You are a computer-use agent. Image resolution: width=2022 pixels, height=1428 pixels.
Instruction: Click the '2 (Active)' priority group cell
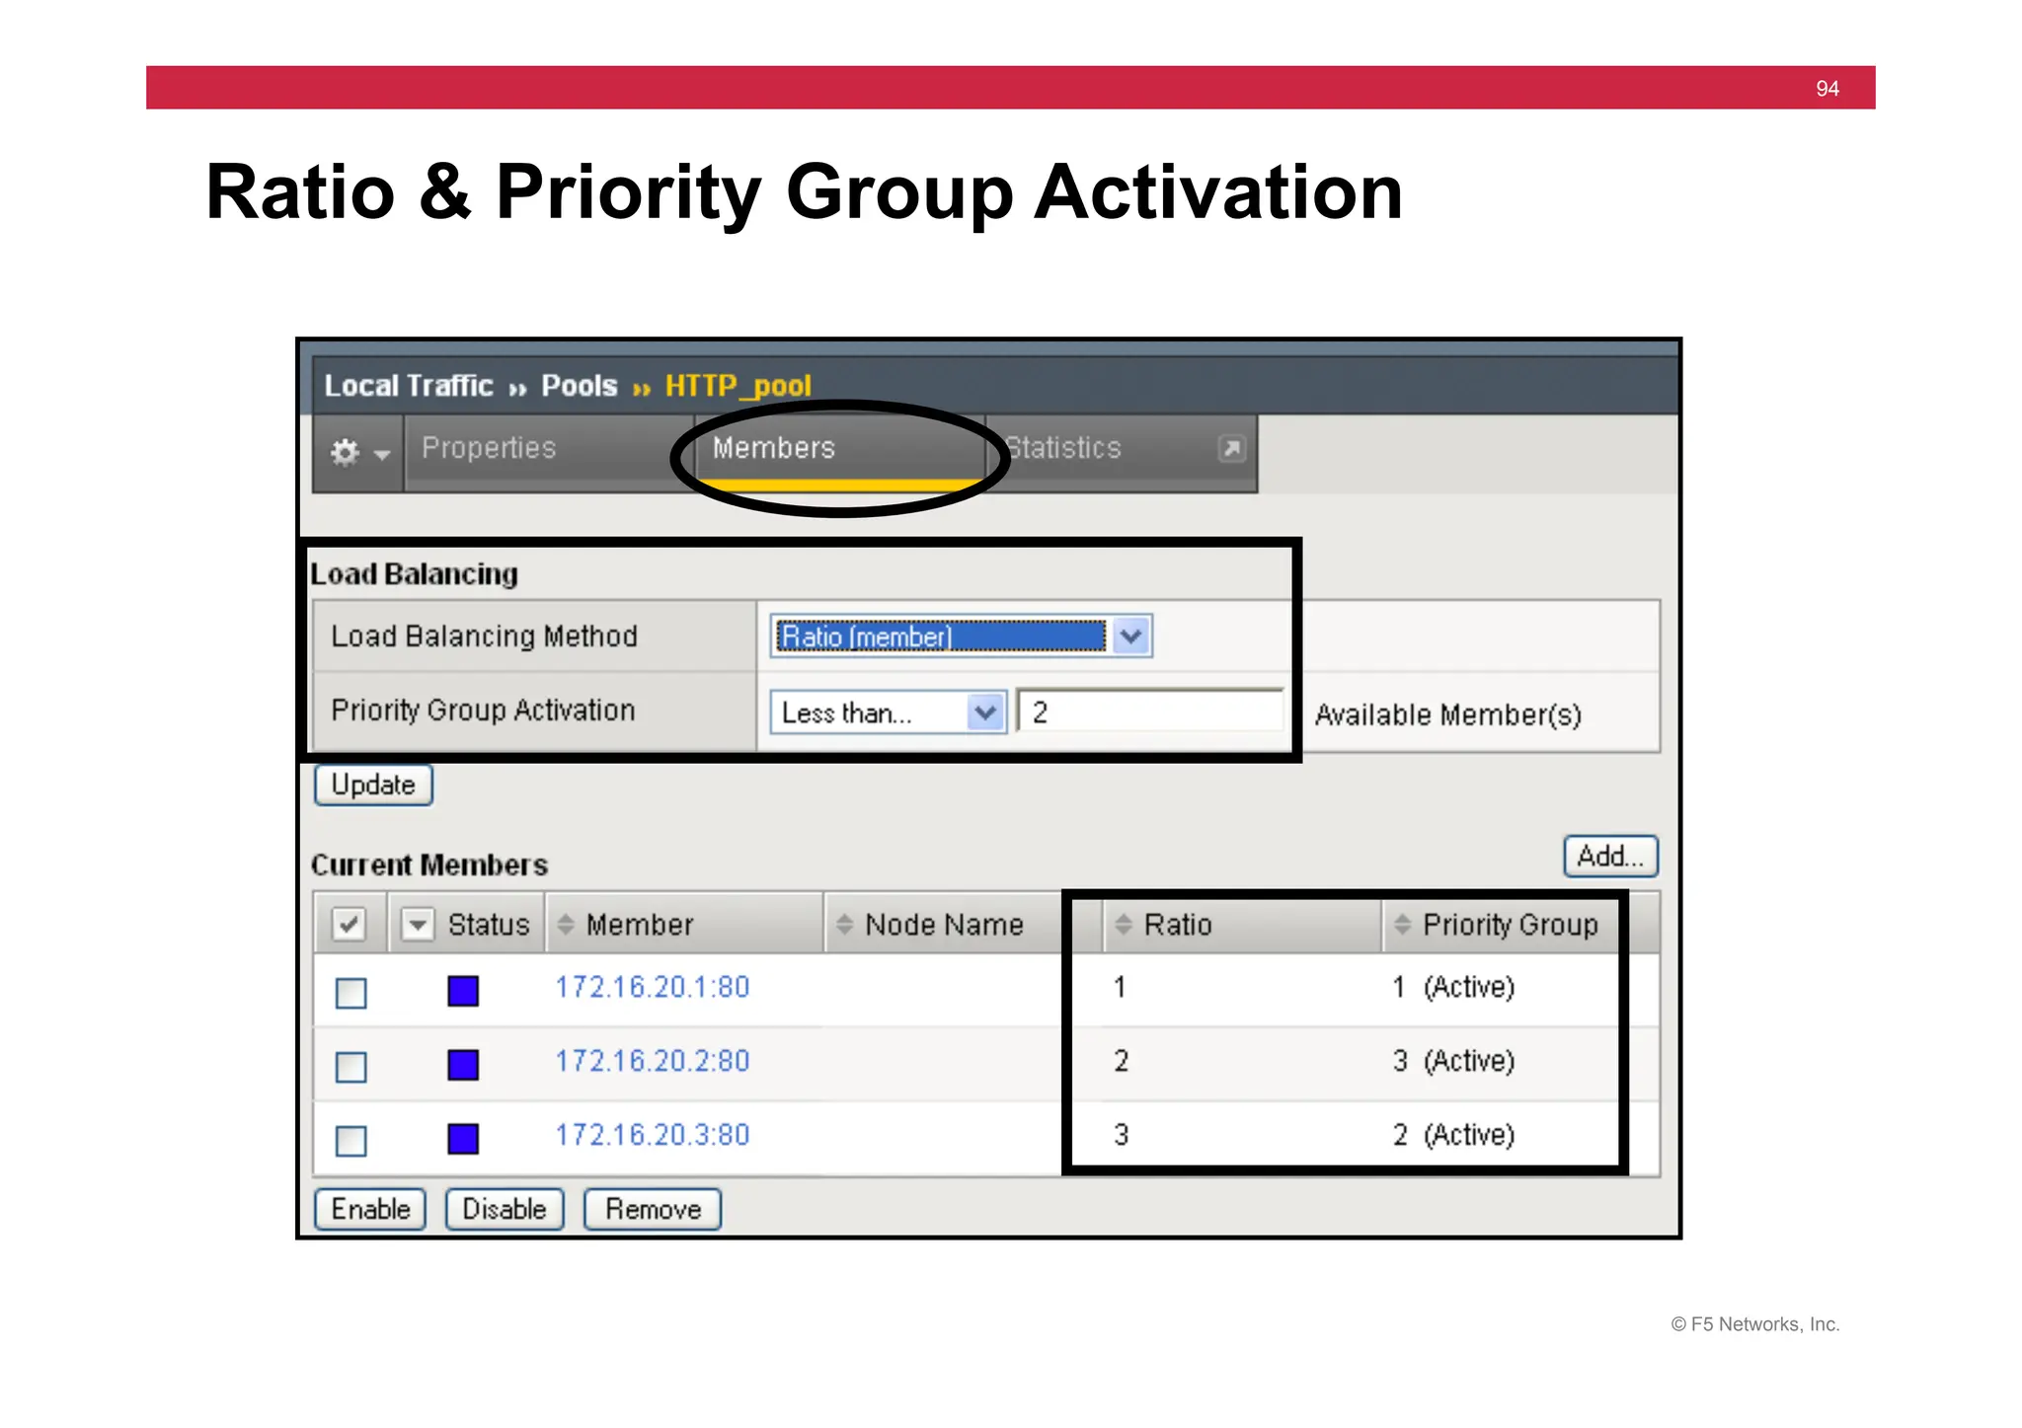pos(1453,1135)
